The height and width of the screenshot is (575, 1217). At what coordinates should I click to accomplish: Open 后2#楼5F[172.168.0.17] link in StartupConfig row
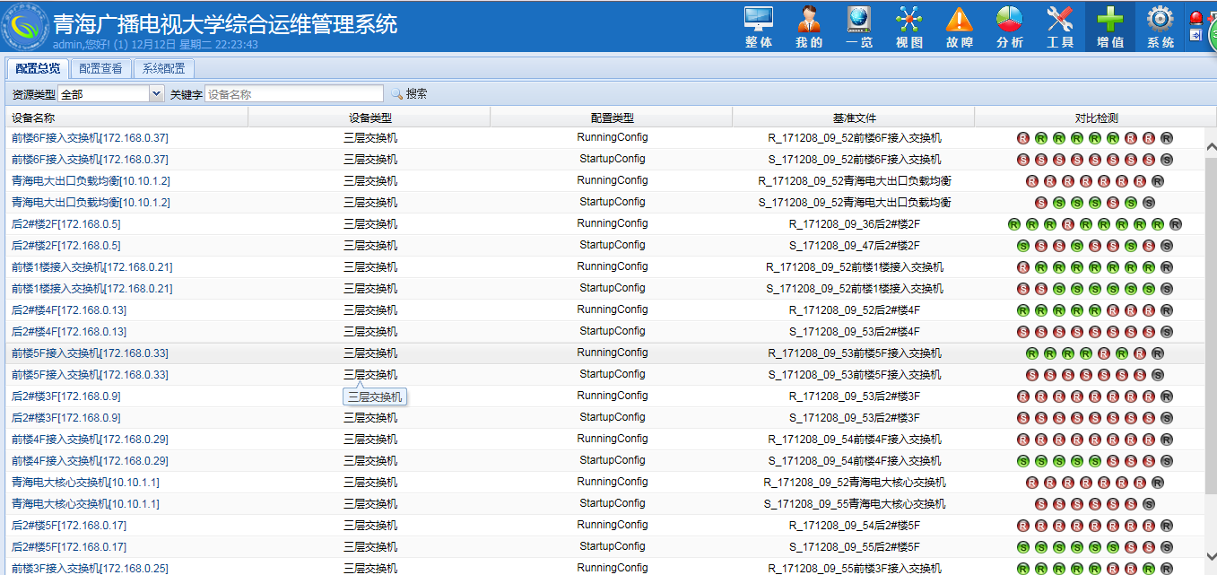[69, 547]
